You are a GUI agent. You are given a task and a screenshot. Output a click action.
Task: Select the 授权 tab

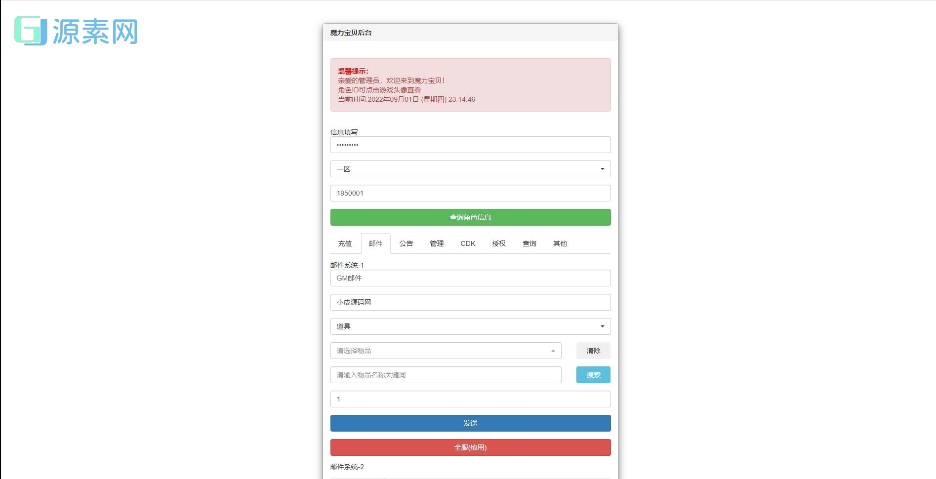pos(498,243)
